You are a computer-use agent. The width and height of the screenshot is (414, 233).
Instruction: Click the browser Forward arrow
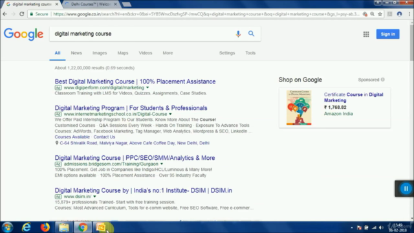tap(13, 14)
